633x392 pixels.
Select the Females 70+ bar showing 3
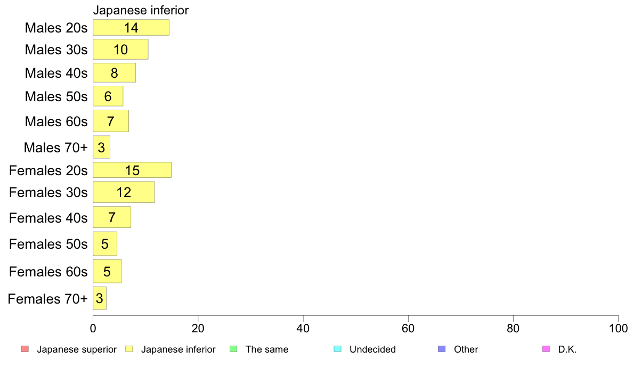pos(100,298)
